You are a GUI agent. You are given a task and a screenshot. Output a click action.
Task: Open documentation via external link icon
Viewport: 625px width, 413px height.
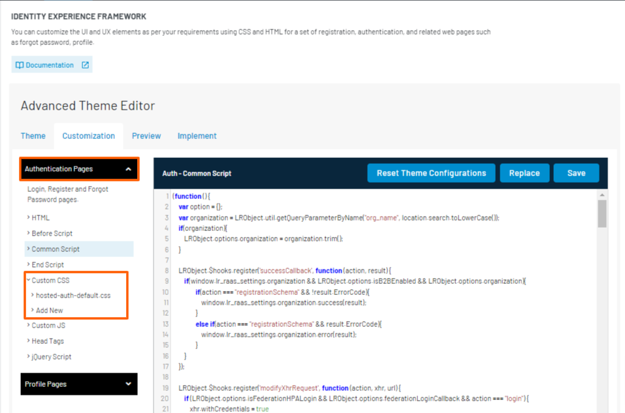[85, 65]
